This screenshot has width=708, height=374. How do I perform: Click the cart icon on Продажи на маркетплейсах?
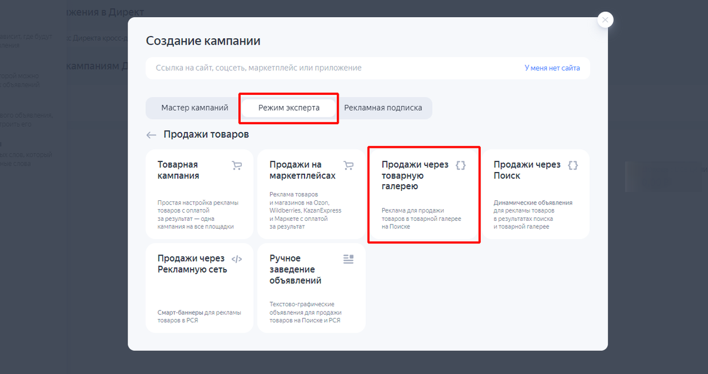(349, 166)
